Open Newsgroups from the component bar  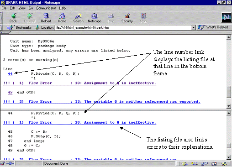204,164
